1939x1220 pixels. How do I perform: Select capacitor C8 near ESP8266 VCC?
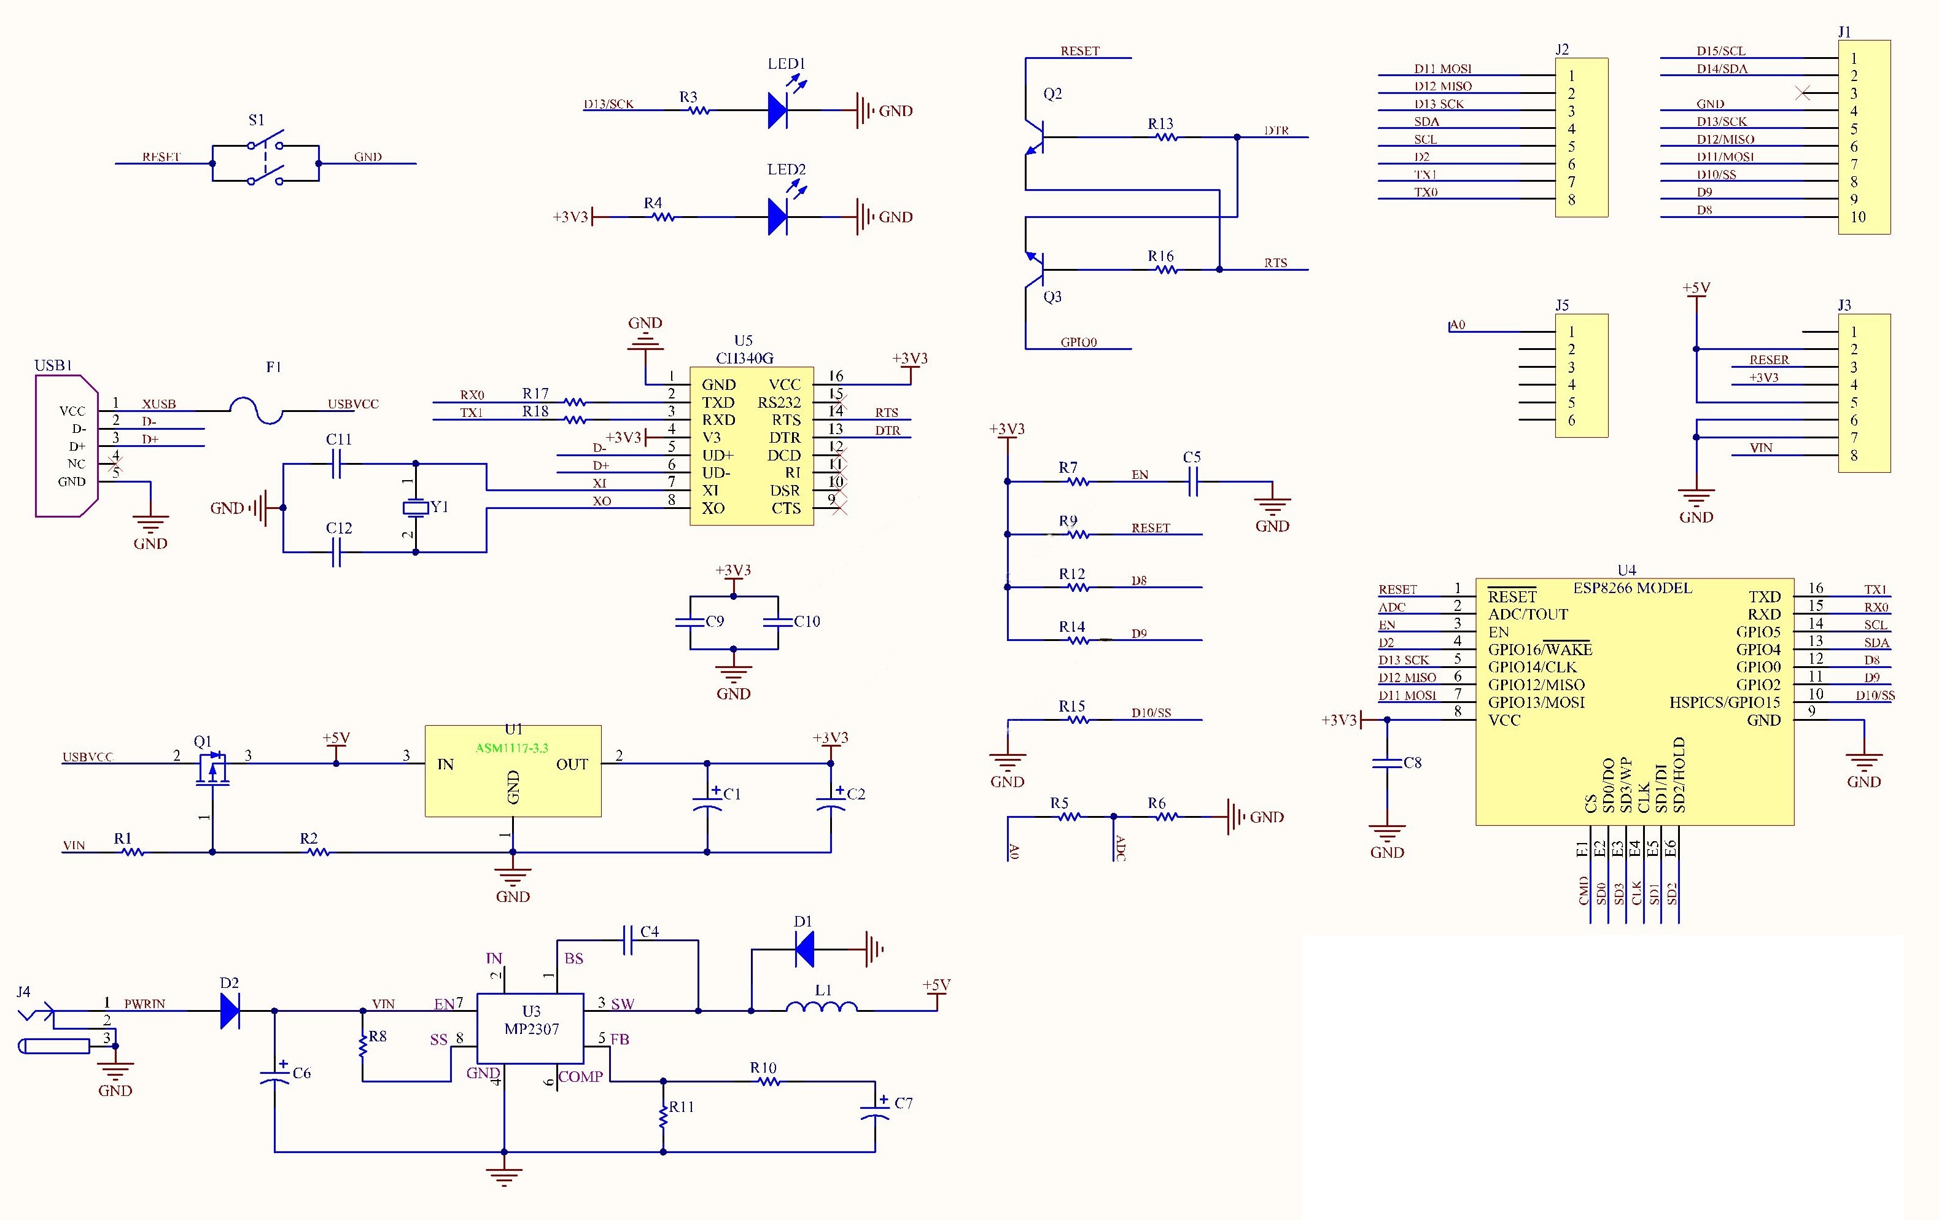[1386, 763]
